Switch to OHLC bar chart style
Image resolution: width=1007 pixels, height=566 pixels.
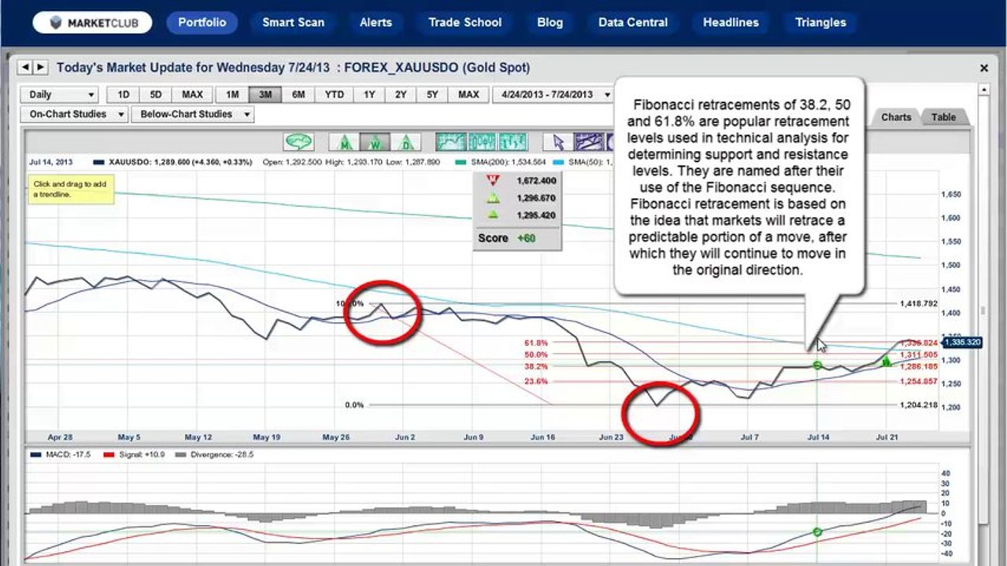(x=513, y=142)
